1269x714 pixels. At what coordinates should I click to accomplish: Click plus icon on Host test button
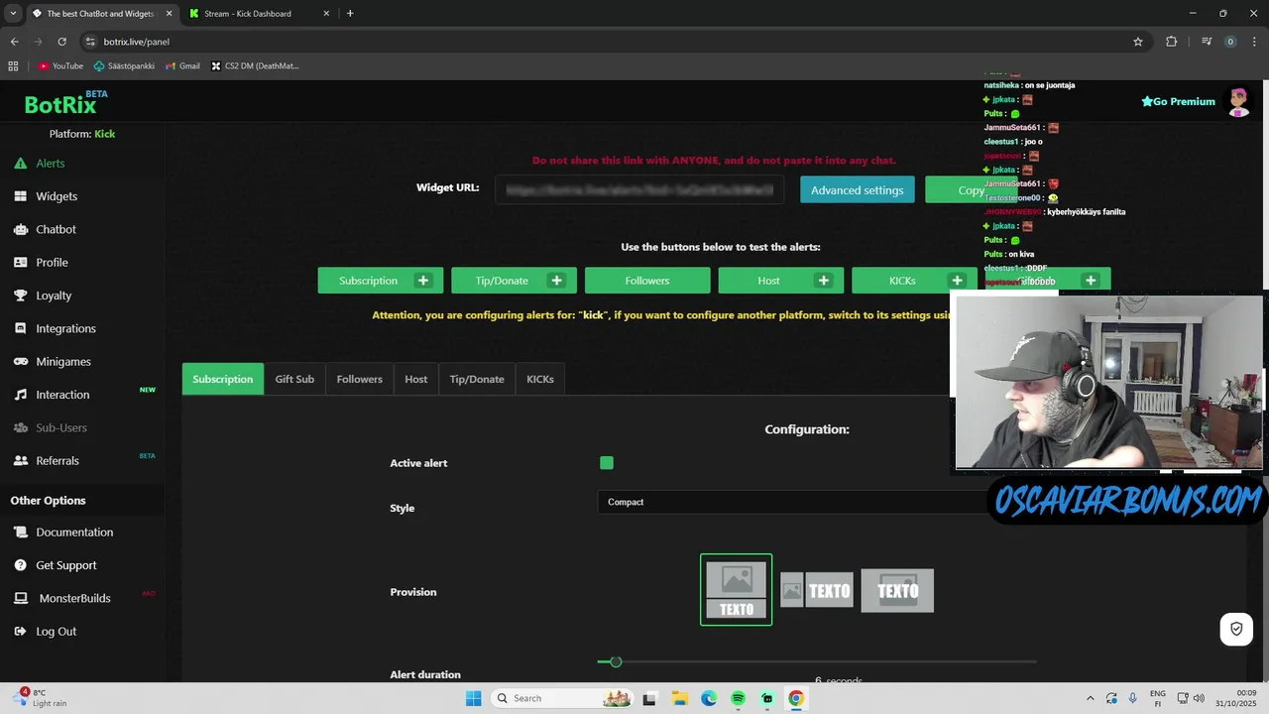pyautogui.click(x=823, y=281)
